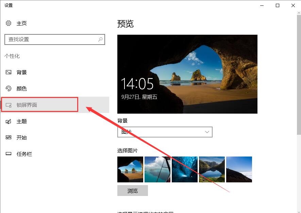This screenshot has height=213, width=301.
Task: Expand dropdown via its chevron arrow
Action: pos(207,132)
